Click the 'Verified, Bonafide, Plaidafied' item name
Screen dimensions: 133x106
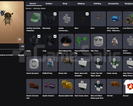33,29
